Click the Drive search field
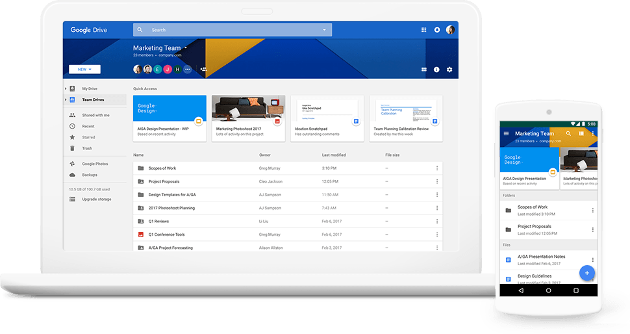This screenshot has height=334, width=630. 233,30
